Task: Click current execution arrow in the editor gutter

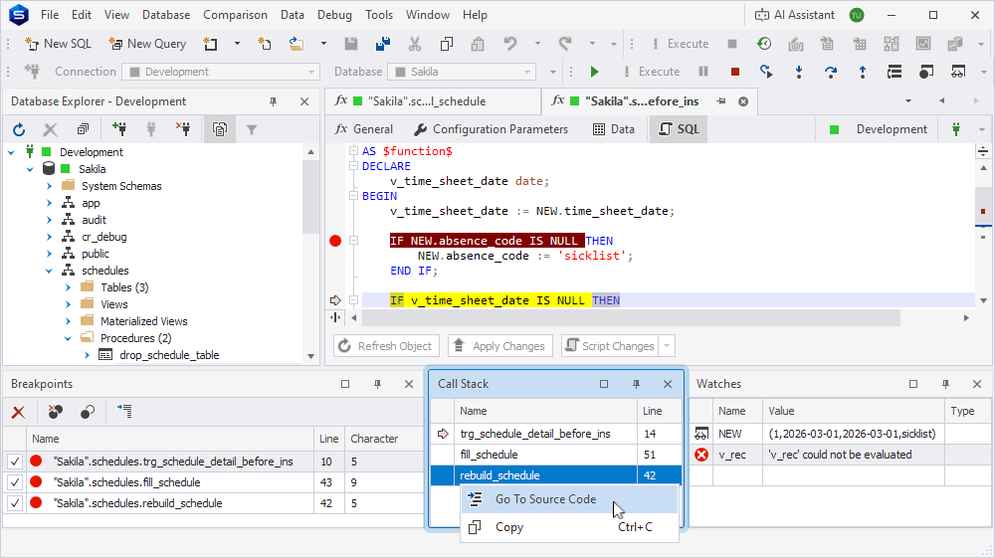Action: coord(335,300)
